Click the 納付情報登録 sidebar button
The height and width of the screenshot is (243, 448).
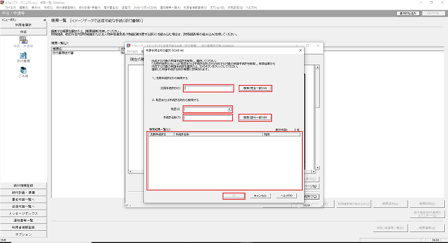pyautogui.click(x=24, y=185)
